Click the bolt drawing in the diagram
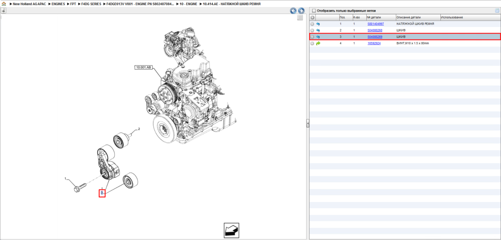 (80, 187)
